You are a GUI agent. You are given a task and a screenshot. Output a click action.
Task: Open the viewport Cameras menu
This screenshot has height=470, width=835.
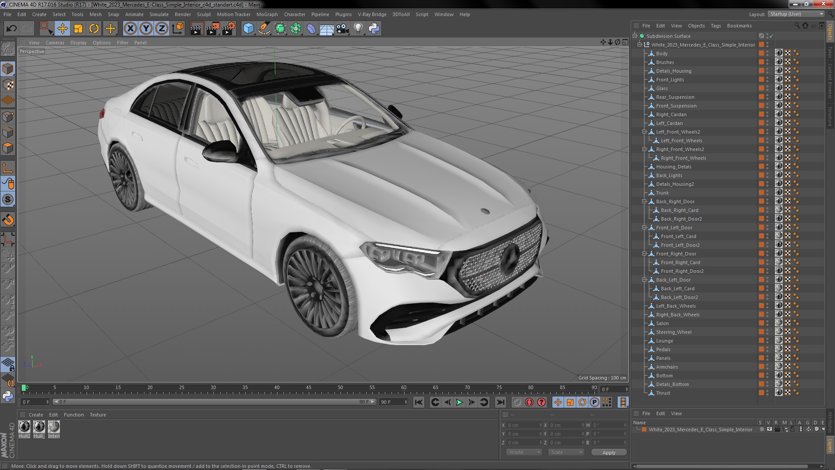click(x=55, y=43)
